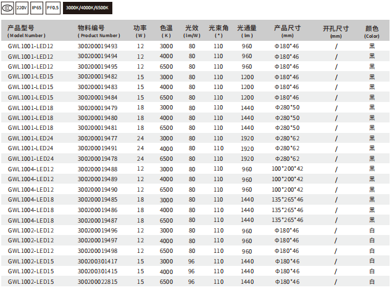The height and width of the screenshot is (290, 392).
Task: Select product number 300200019488
Action: point(98,169)
